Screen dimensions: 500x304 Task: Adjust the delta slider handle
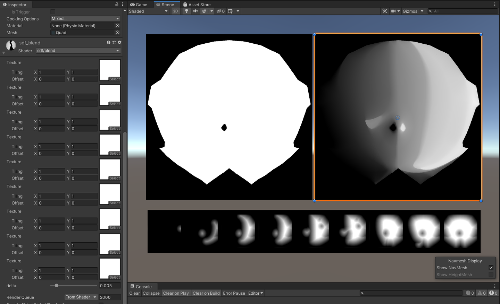[57, 286]
